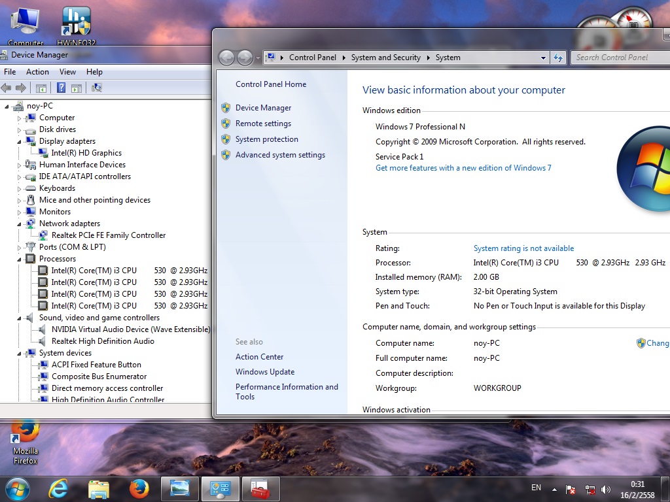Open Remote settings link
Screen dimensions: 670x502
[x=263, y=124]
